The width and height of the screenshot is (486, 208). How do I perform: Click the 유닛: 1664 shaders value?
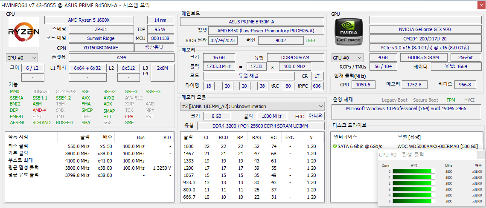[x=455, y=66]
